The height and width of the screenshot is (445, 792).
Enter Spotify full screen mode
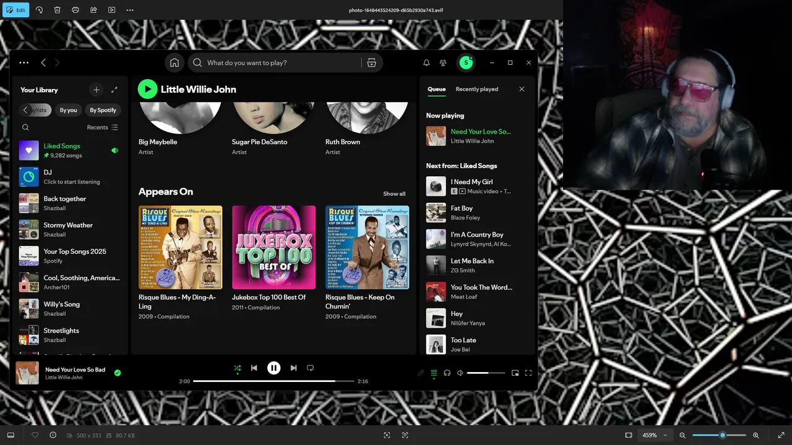point(528,373)
